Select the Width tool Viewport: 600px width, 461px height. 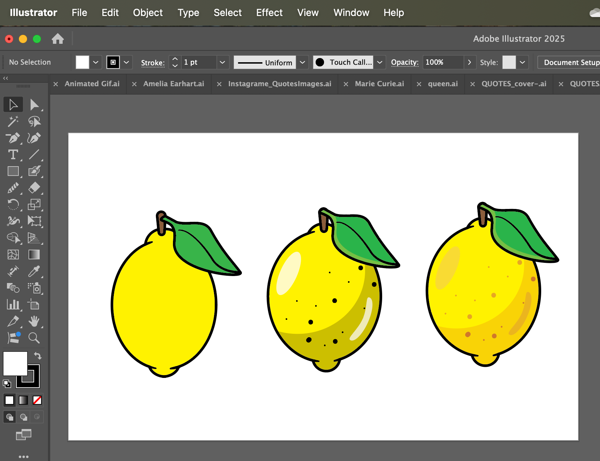[x=13, y=221]
